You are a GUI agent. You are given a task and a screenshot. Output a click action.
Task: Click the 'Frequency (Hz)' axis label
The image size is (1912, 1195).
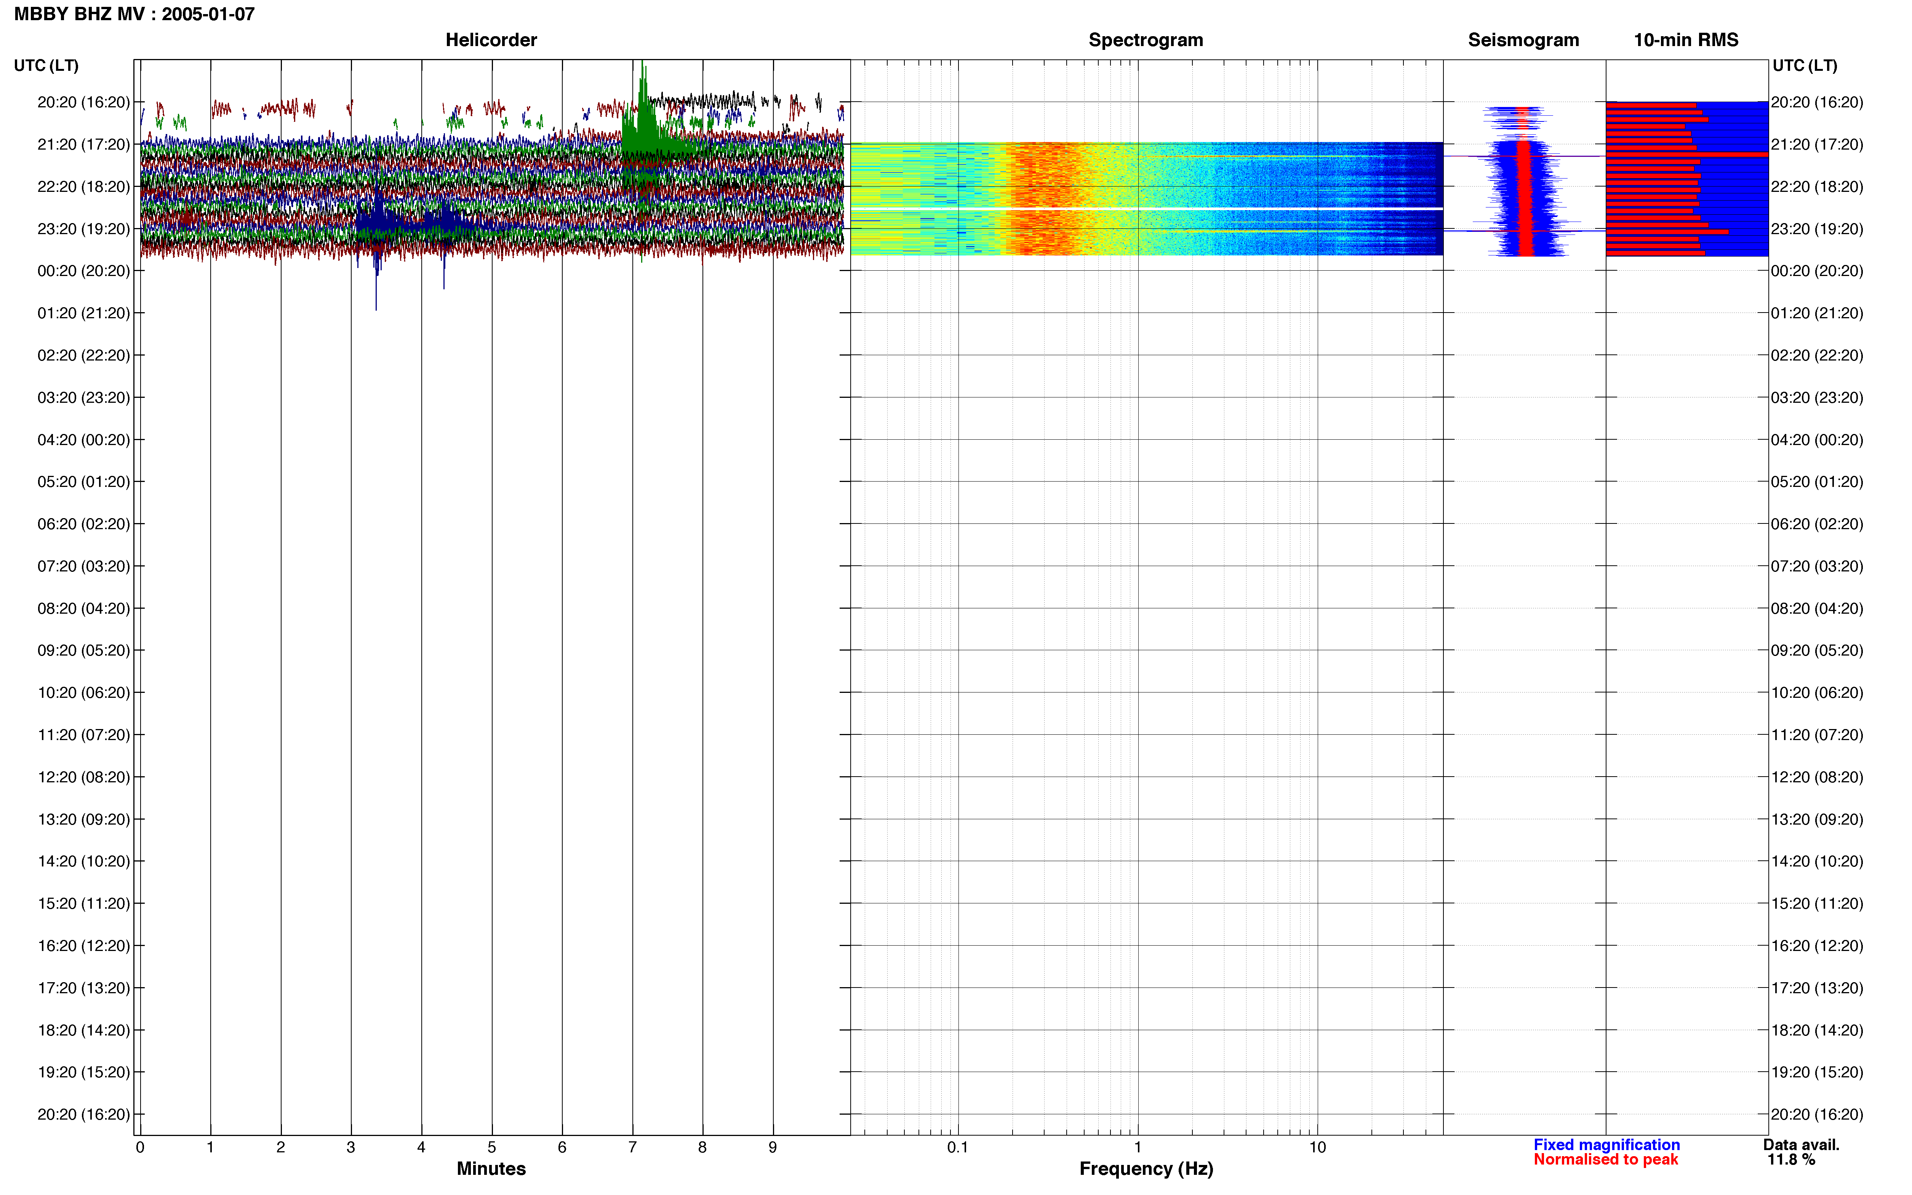click(1146, 1169)
